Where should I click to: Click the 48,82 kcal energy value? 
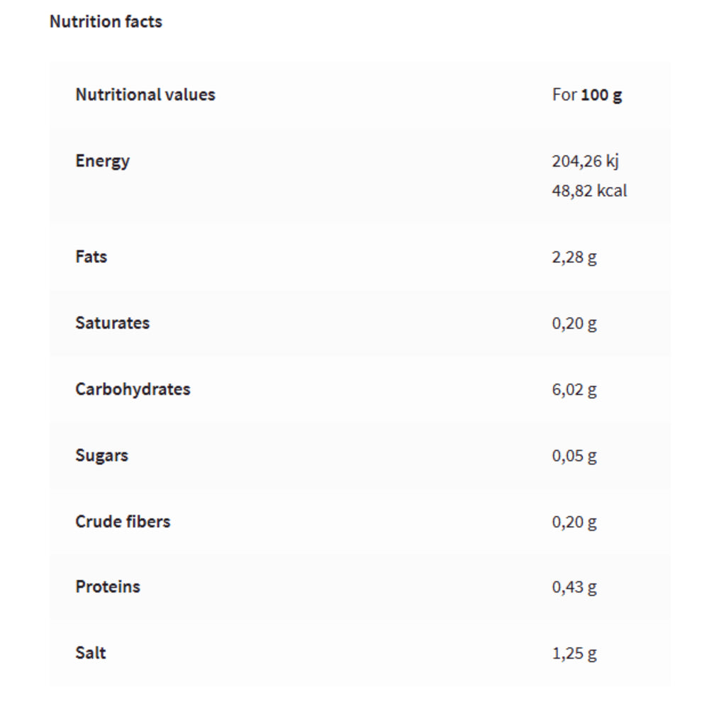589,191
